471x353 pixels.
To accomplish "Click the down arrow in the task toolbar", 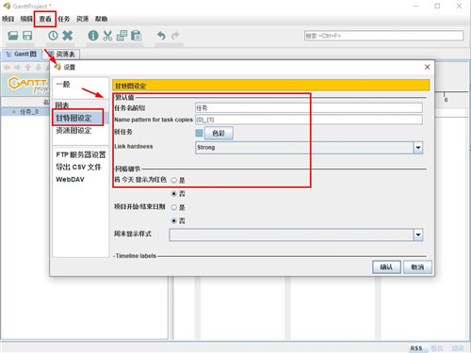I will (38, 67).
